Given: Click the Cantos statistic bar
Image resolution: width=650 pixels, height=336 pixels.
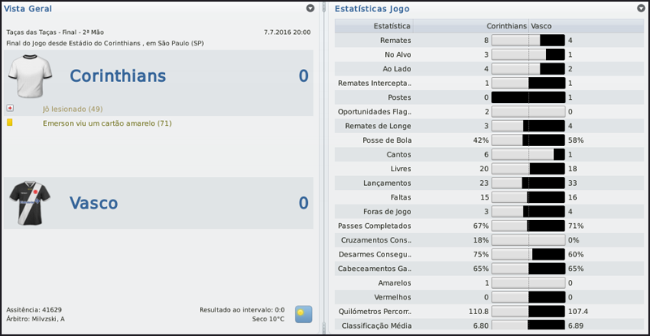Looking at the screenshot, I should tap(528, 154).
